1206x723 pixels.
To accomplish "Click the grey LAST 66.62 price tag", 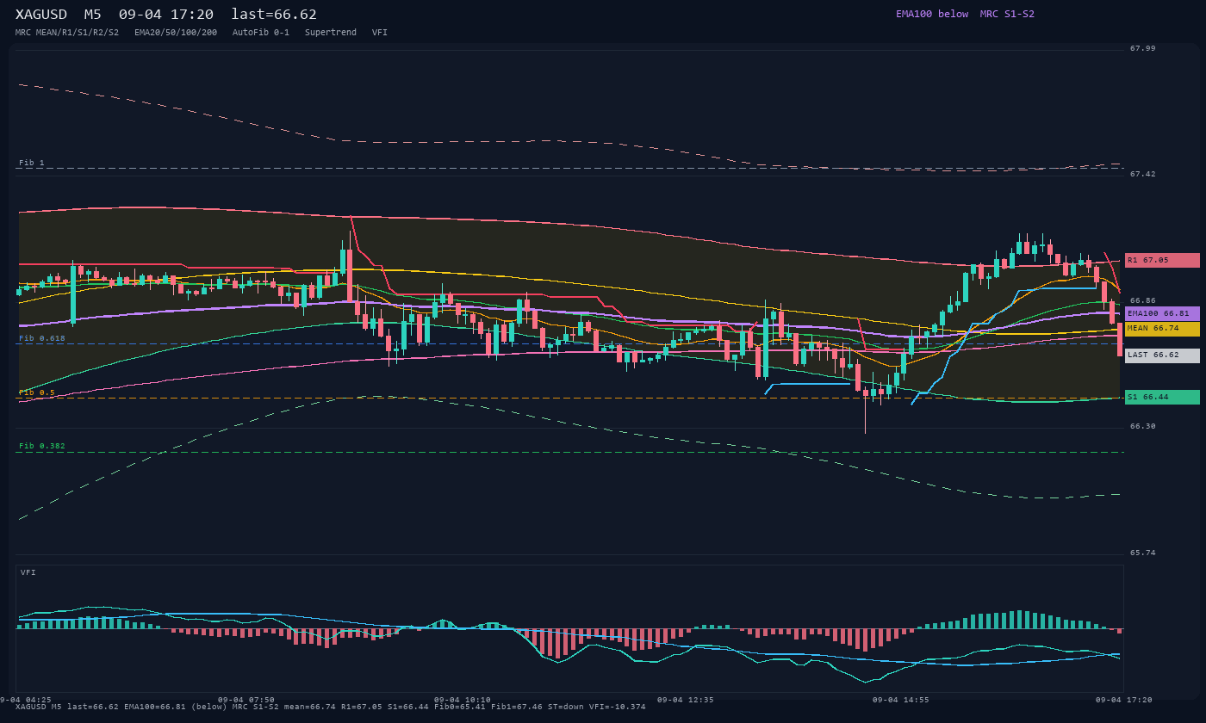I will point(1162,355).
